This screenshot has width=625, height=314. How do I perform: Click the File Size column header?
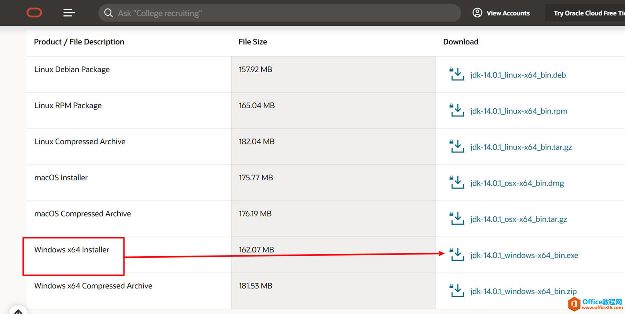click(x=253, y=42)
